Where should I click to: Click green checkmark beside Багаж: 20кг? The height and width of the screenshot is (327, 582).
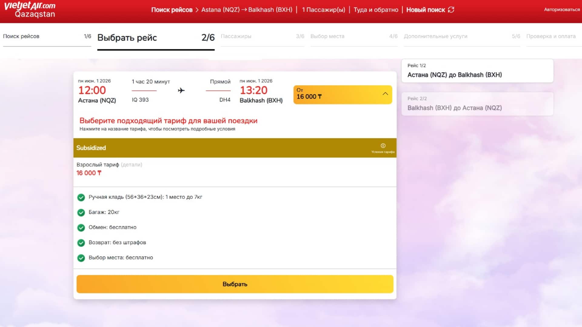coord(81,213)
